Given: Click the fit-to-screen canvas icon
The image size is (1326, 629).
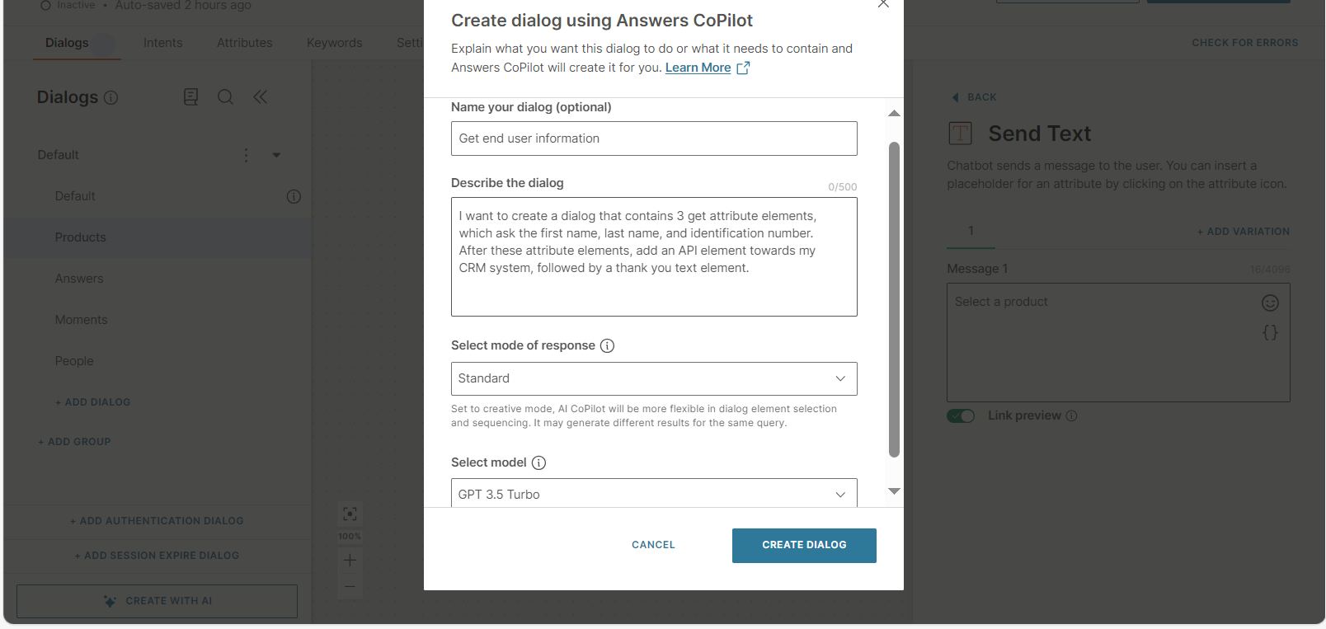Looking at the screenshot, I should point(350,514).
